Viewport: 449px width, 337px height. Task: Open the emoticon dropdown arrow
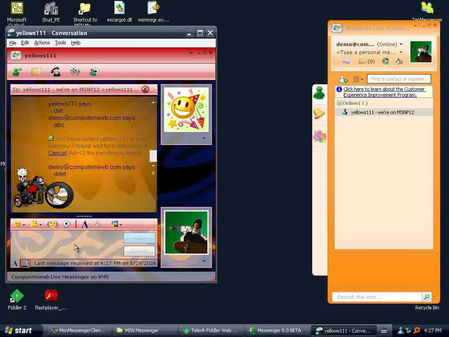click(24, 225)
